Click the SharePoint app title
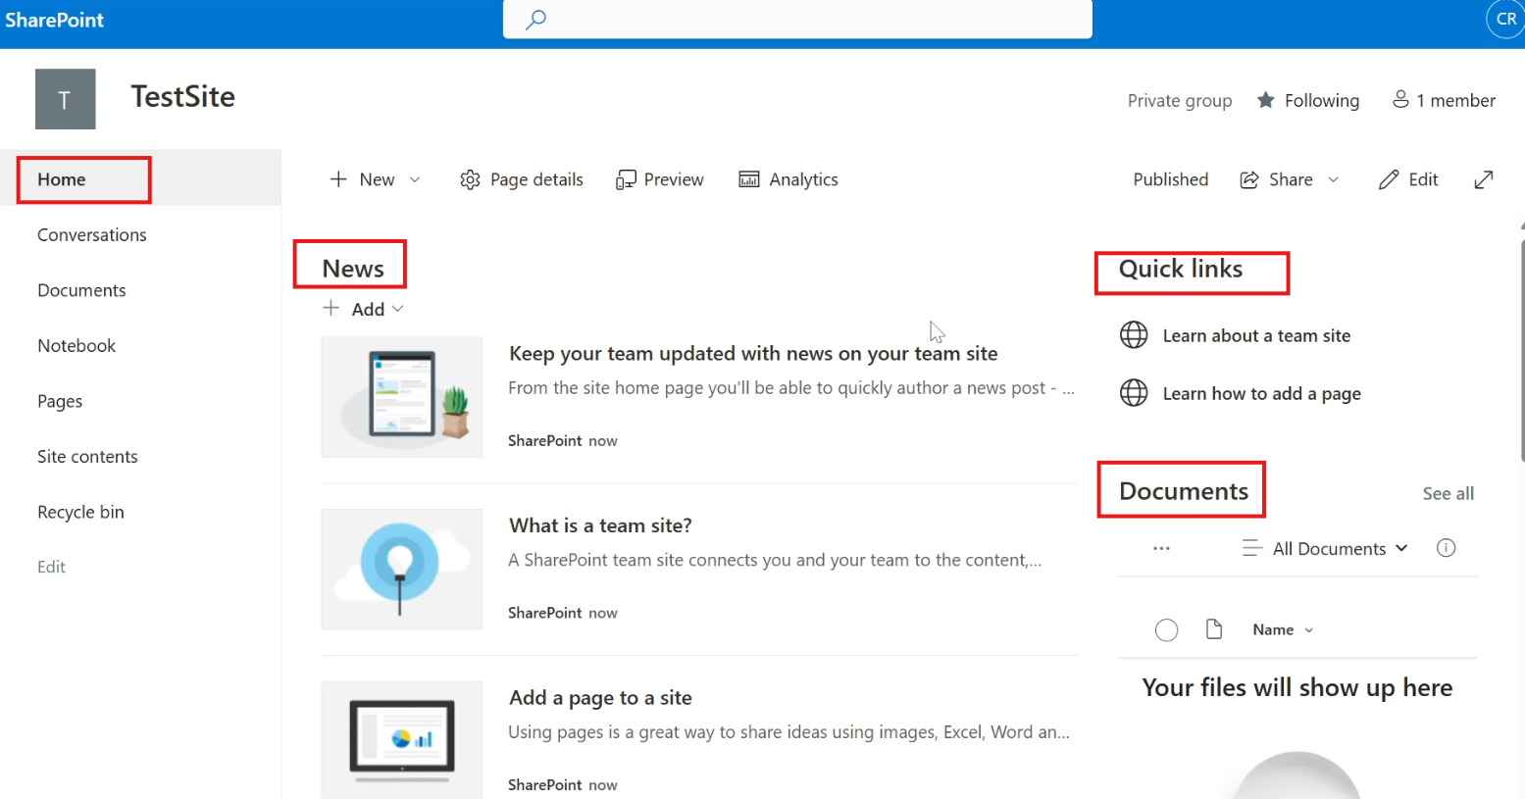This screenshot has height=799, width=1525. click(x=54, y=20)
